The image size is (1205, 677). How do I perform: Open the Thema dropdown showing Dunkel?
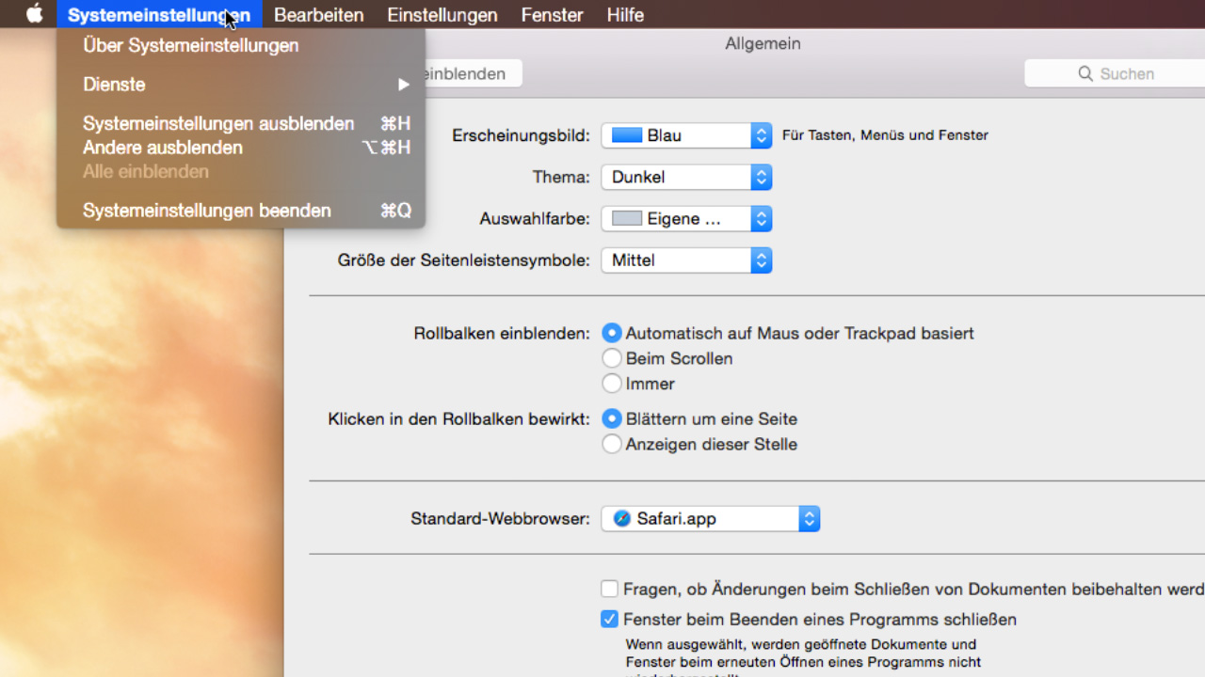coord(686,177)
